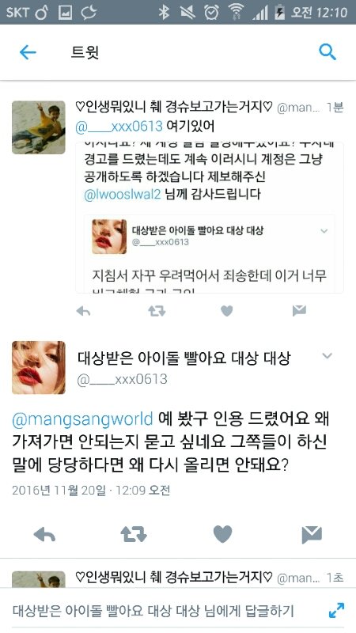Share main tweet via large envelope icon
Viewport: 356px width, 633px height.
312,535
